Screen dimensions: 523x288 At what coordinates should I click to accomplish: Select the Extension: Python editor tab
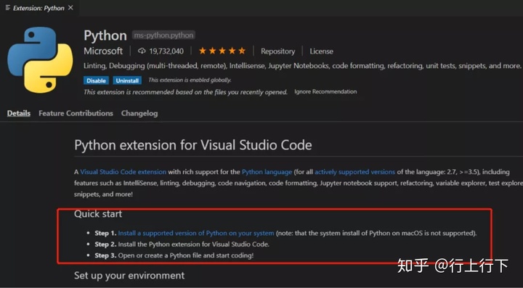[39, 8]
